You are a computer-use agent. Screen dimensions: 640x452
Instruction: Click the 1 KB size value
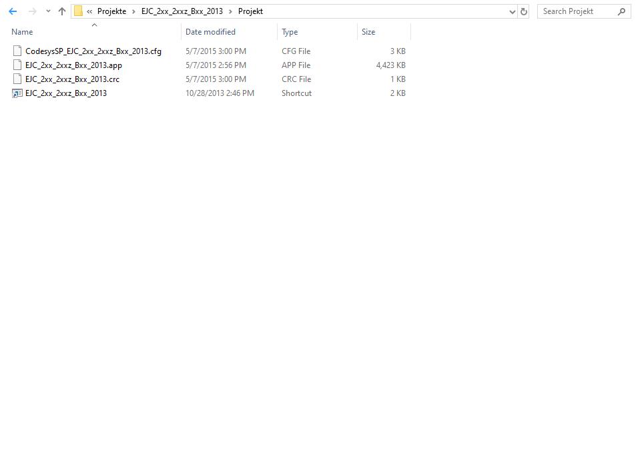398,79
